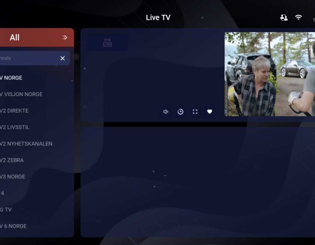Add the channel to favorites with the heart
Screen dimensions: 315x245
[210, 112]
